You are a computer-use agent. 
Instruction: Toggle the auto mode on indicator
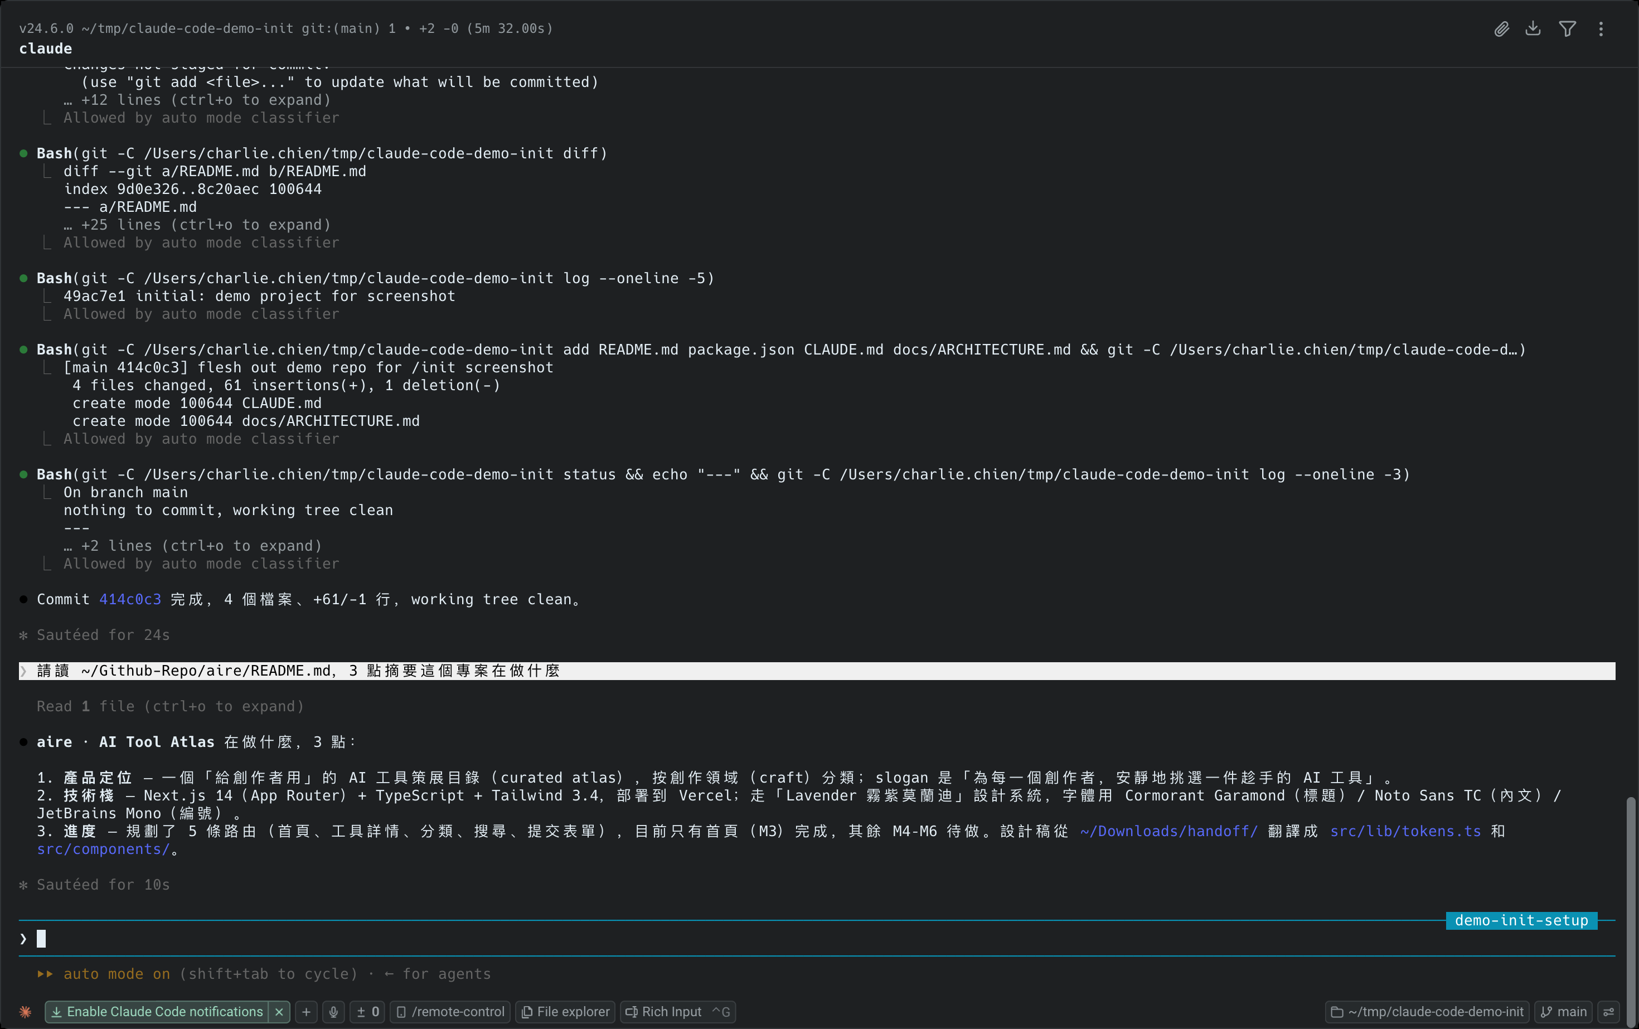(x=117, y=974)
